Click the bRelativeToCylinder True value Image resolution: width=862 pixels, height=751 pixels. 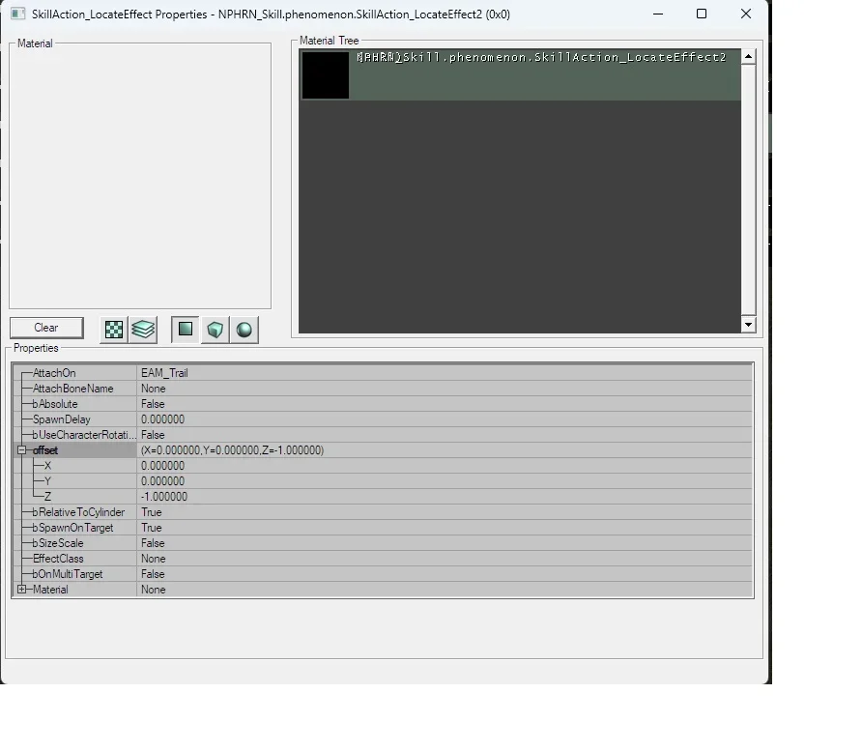(445, 512)
